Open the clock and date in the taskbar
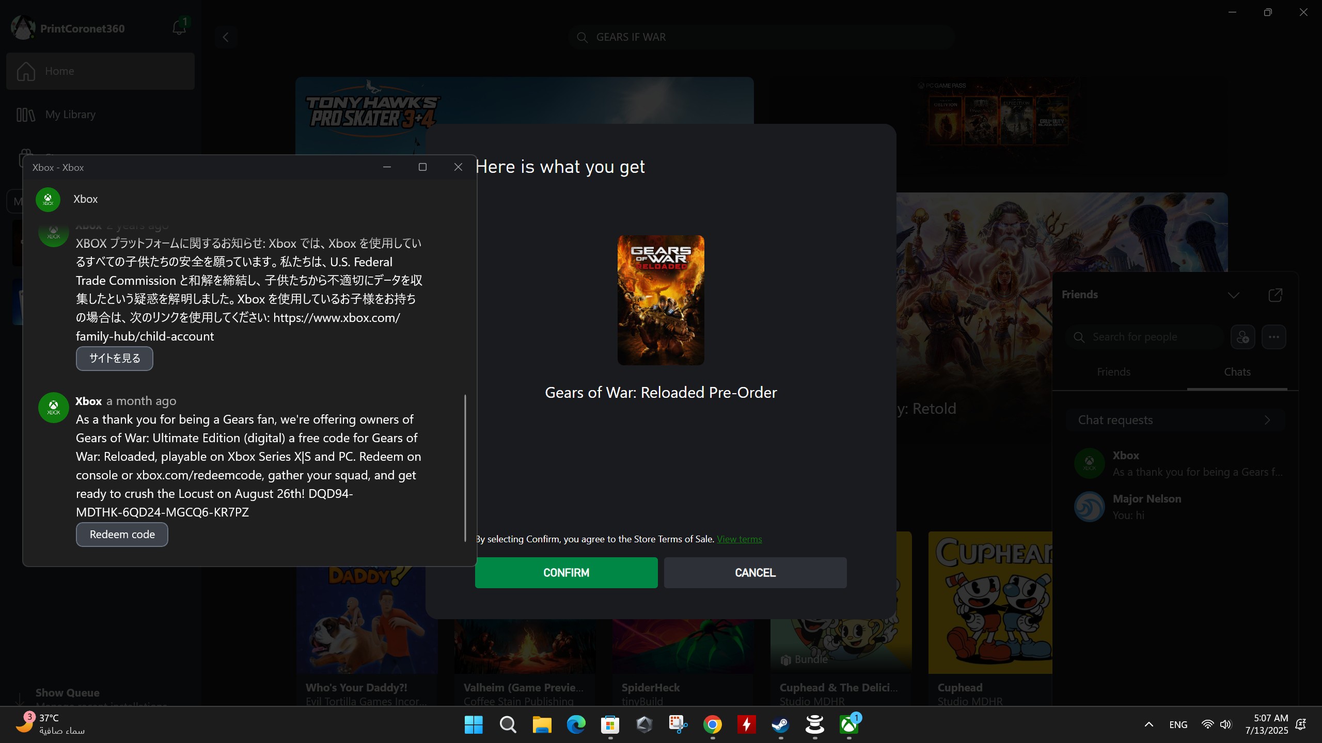 click(x=1266, y=724)
